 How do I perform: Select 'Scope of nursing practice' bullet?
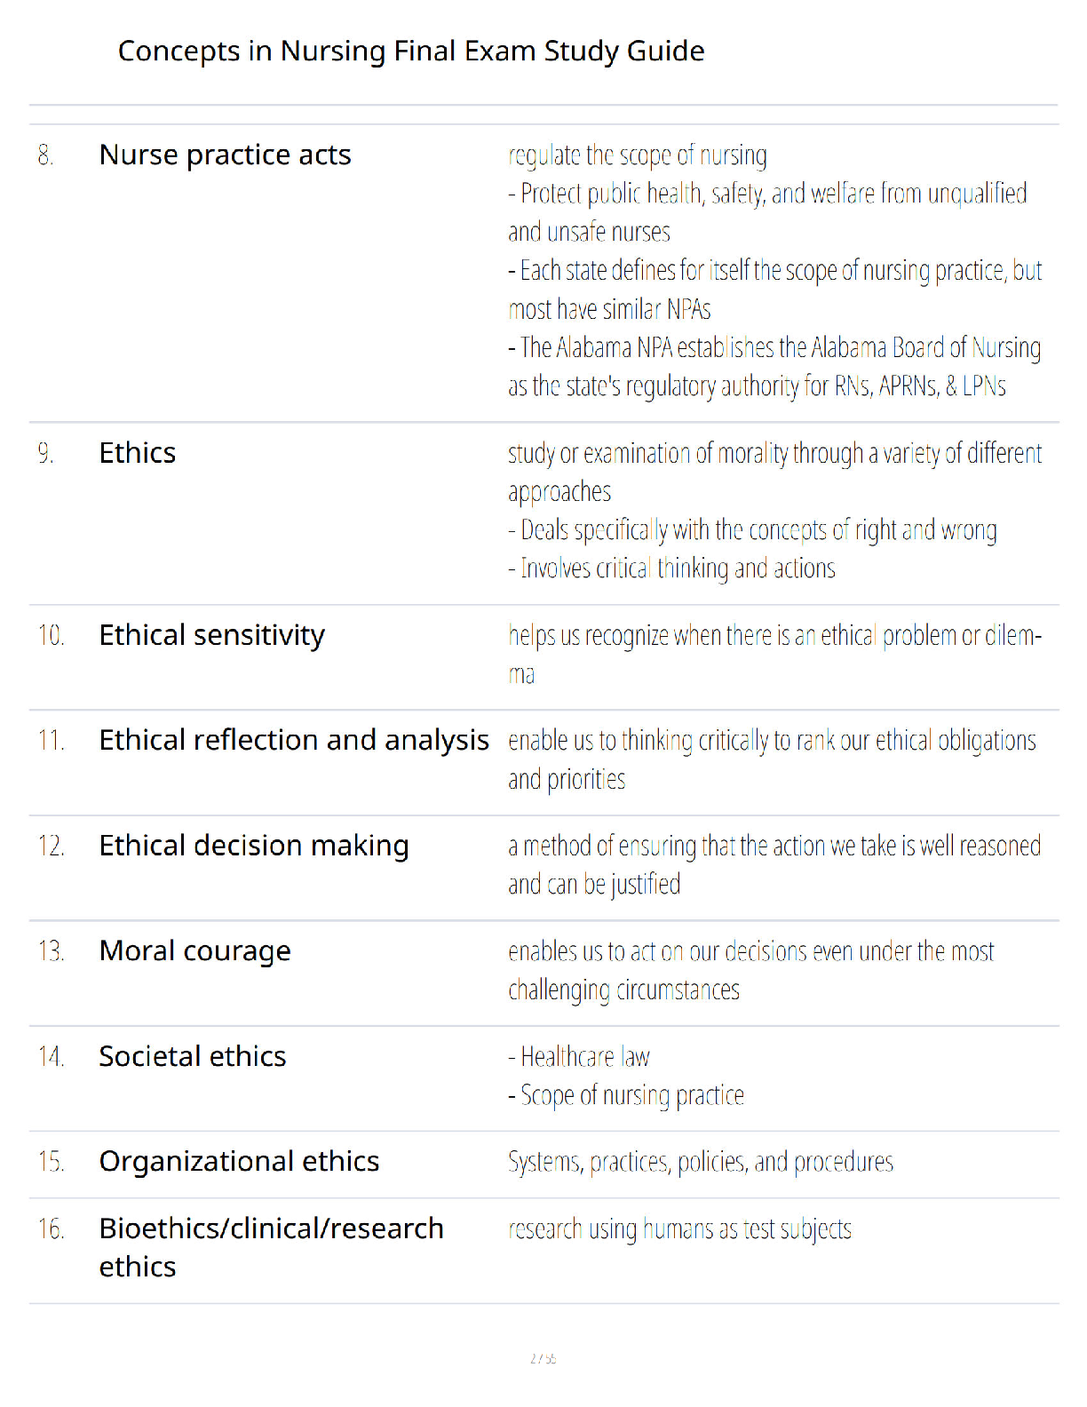click(x=626, y=1096)
